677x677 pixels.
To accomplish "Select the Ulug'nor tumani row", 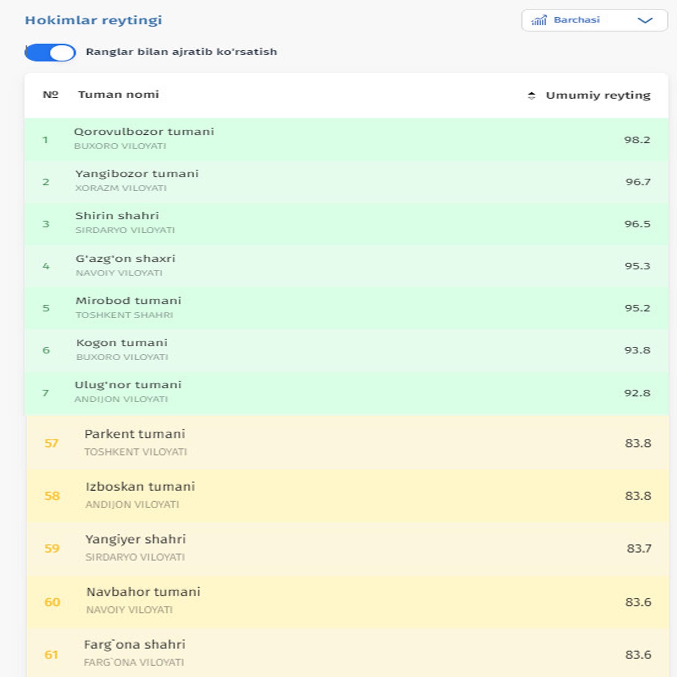I will [x=346, y=393].
